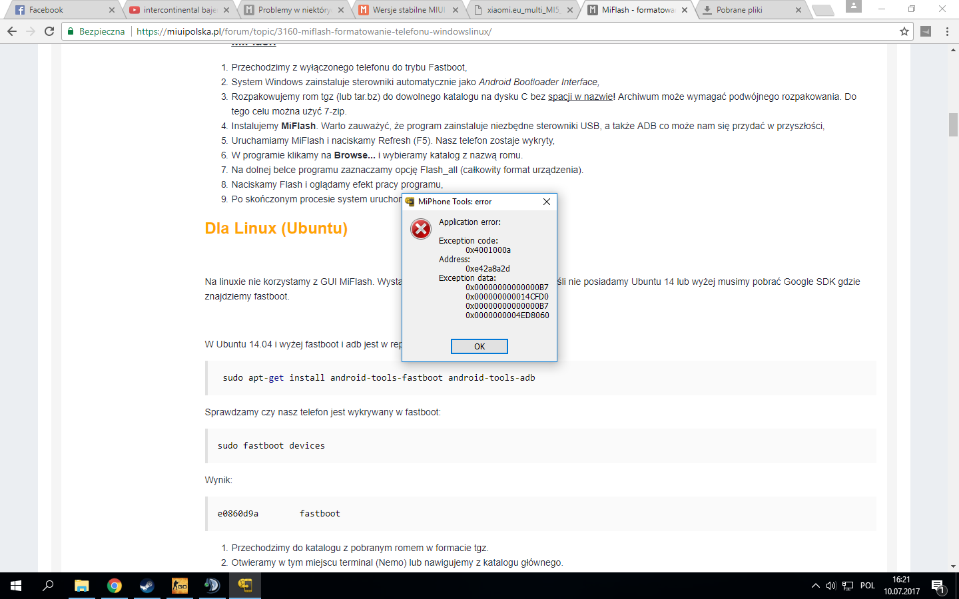Open the 'spacji w nazwie' link

580,97
